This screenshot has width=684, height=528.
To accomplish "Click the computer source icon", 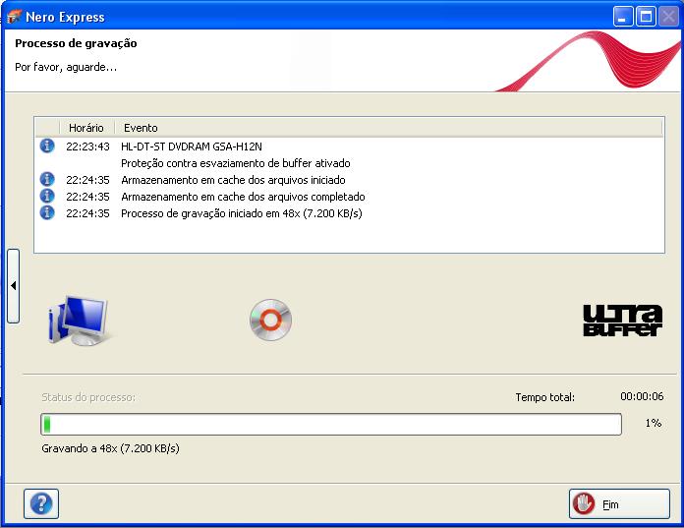I will (78, 321).
